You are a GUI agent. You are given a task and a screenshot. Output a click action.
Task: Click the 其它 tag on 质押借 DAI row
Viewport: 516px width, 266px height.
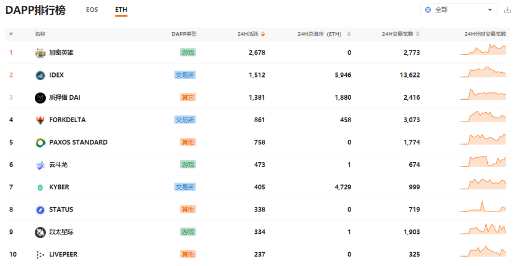pos(188,97)
